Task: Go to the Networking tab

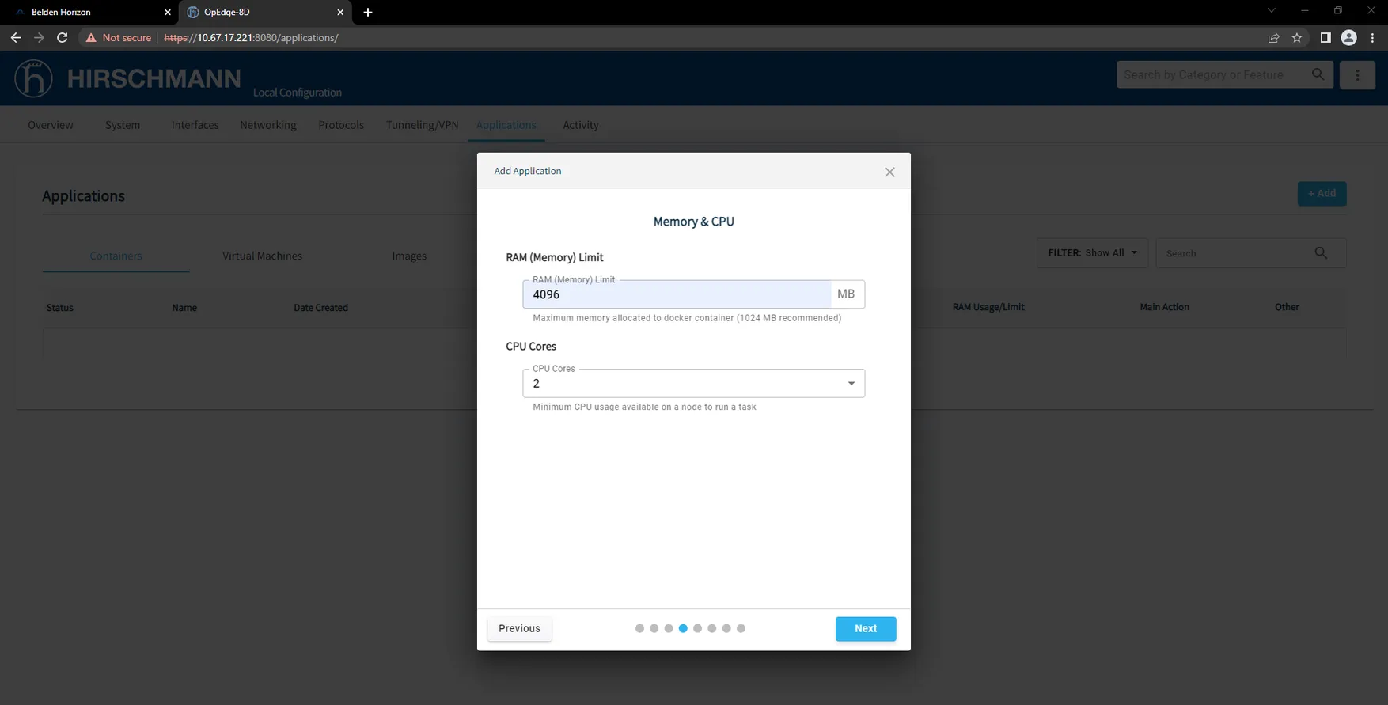Action: pos(268,125)
